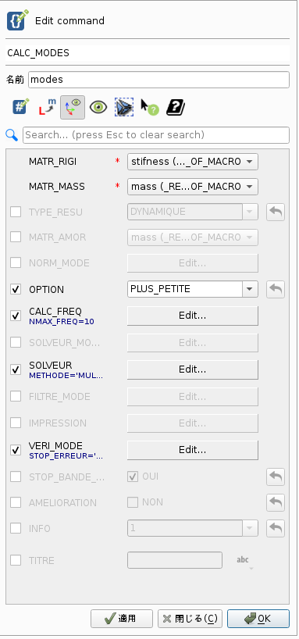The height and width of the screenshot is (639, 299).
Task: Click the OK button
Action: click(x=258, y=619)
